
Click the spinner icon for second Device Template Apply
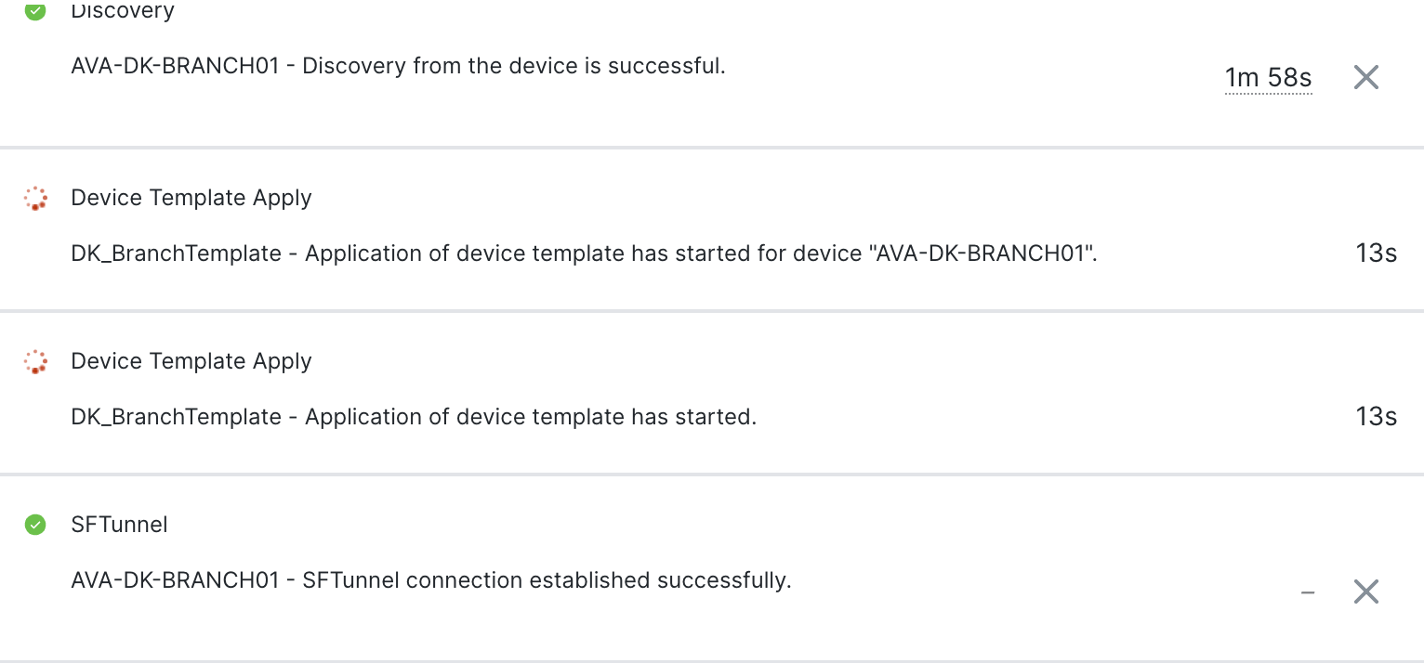point(34,361)
